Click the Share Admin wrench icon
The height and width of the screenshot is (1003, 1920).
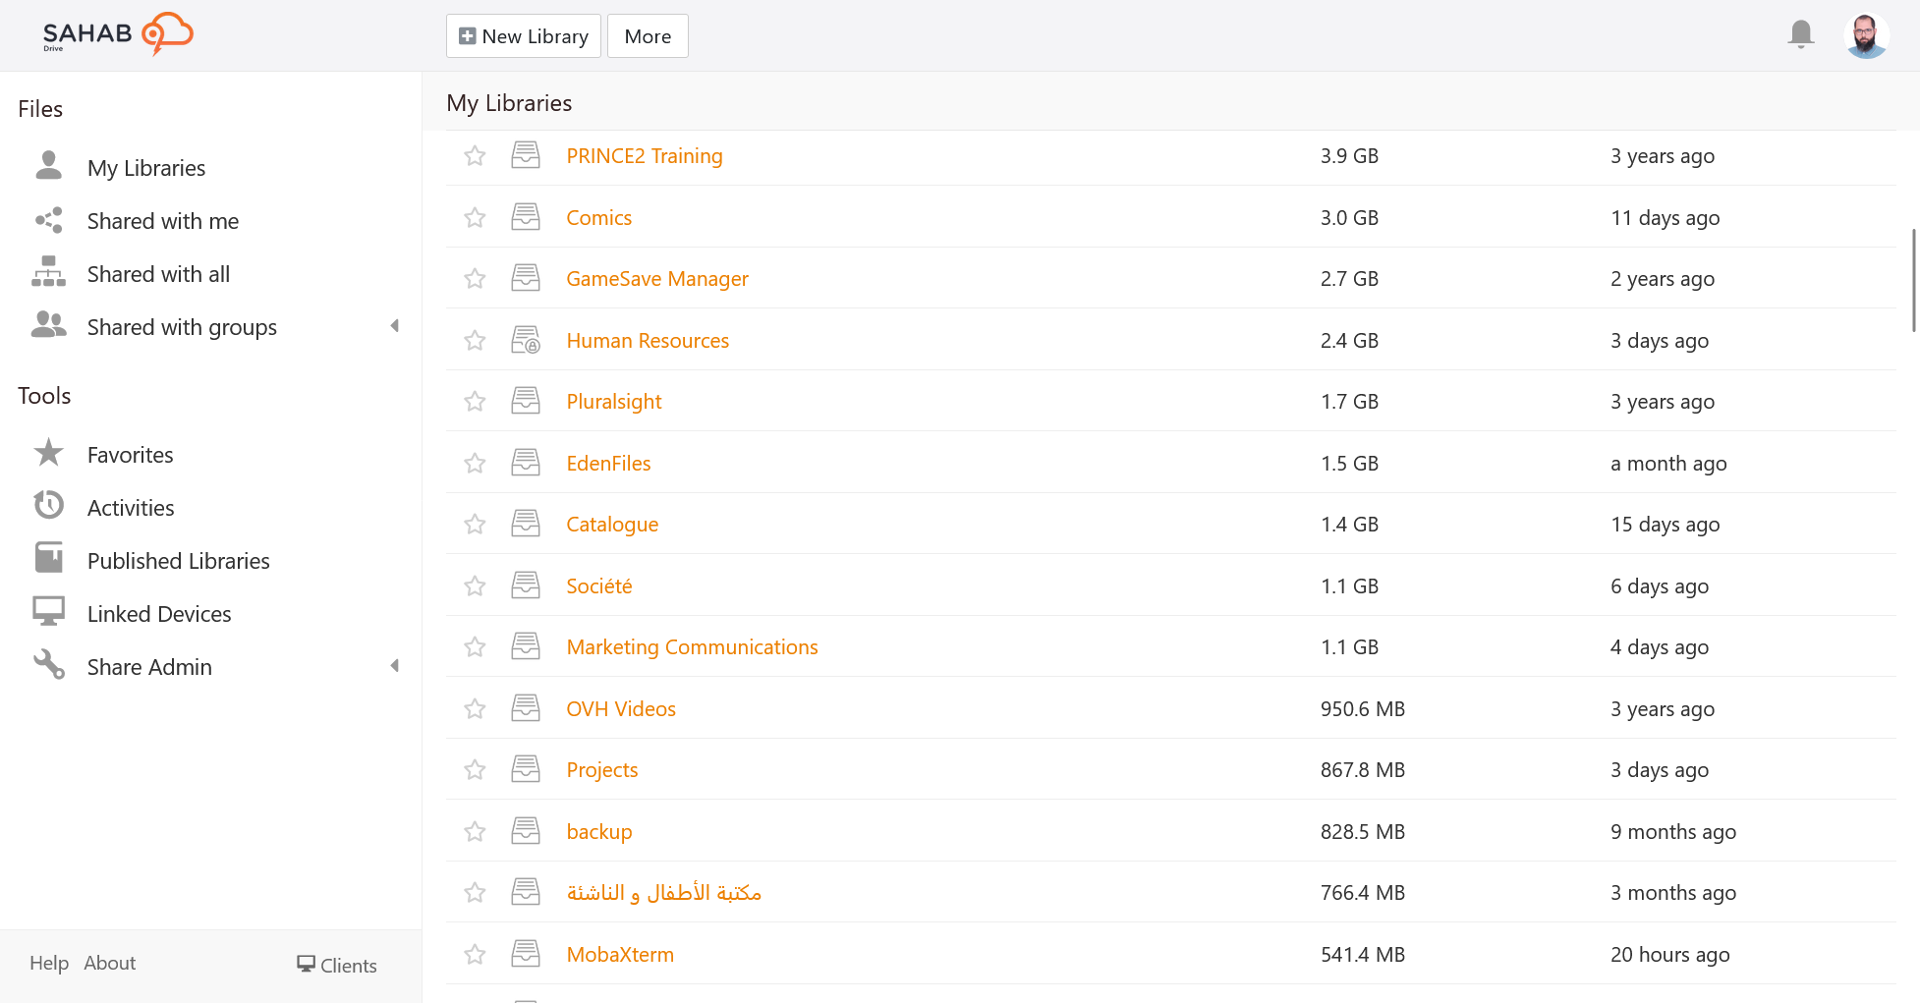pyautogui.click(x=48, y=665)
